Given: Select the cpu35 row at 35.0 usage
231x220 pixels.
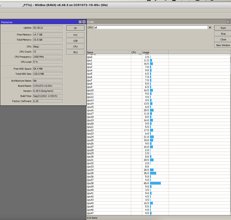Looking at the screenshot, I should pos(158,173).
